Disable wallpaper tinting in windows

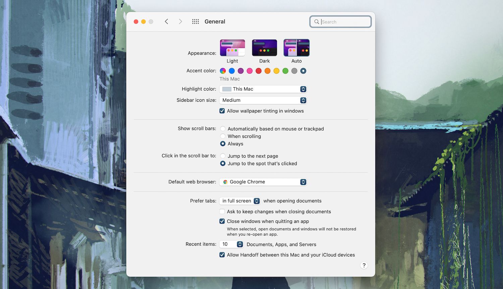(222, 111)
